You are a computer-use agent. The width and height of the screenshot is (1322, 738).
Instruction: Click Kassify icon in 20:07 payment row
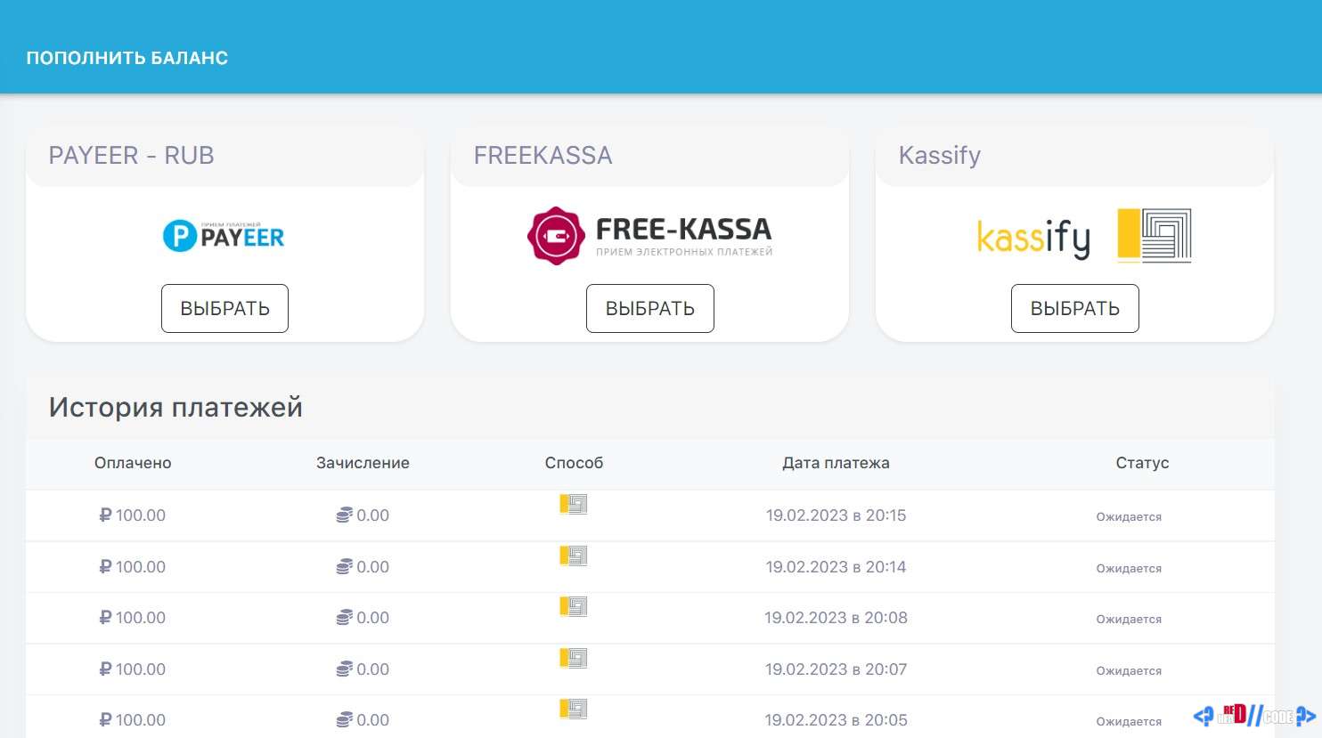tap(574, 659)
